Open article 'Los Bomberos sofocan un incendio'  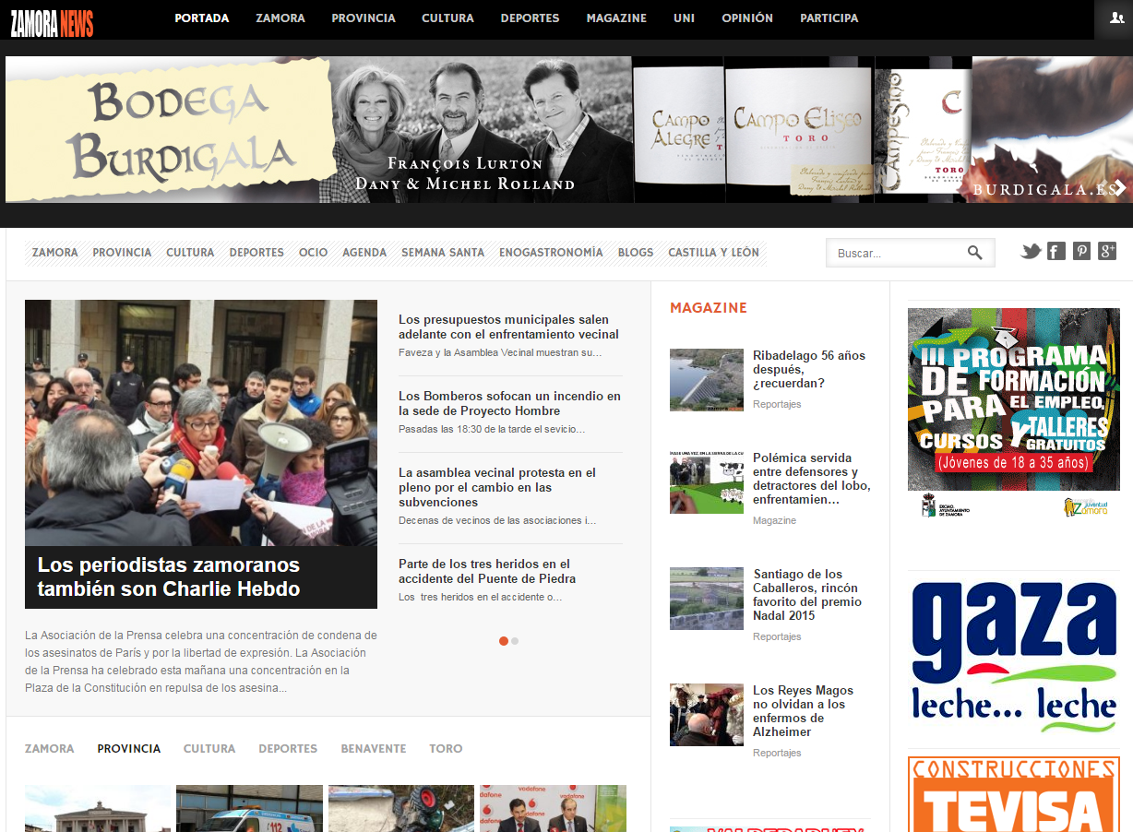tap(509, 403)
